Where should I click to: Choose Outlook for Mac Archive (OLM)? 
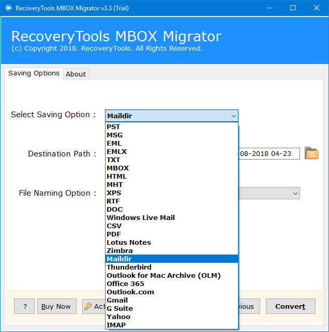pyautogui.click(x=172, y=276)
